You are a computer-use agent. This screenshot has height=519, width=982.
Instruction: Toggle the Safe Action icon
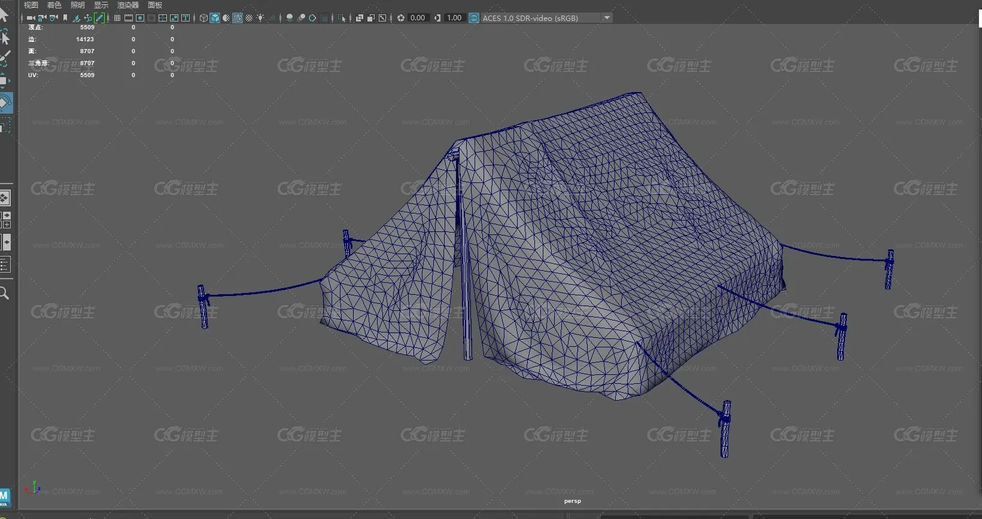[x=174, y=18]
